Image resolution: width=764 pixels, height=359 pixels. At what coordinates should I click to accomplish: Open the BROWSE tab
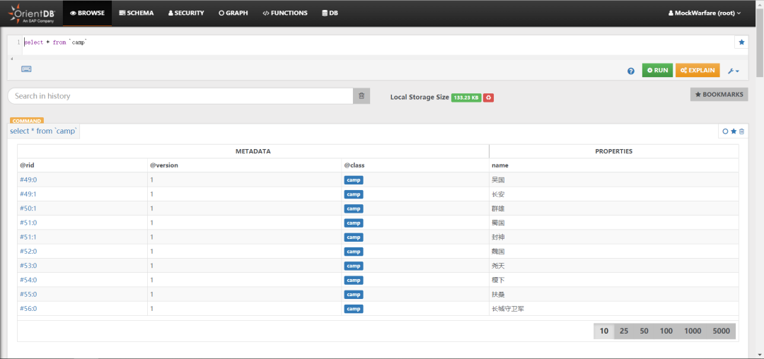click(87, 13)
